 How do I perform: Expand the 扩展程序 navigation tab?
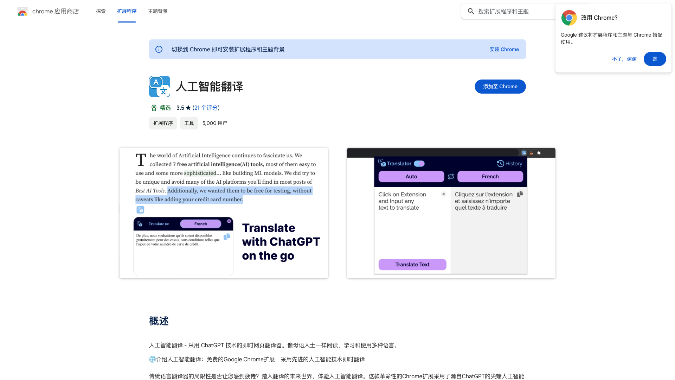(x=127, y=11)
